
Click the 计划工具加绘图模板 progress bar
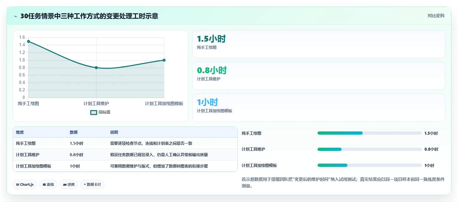click(x=370, y=165)
